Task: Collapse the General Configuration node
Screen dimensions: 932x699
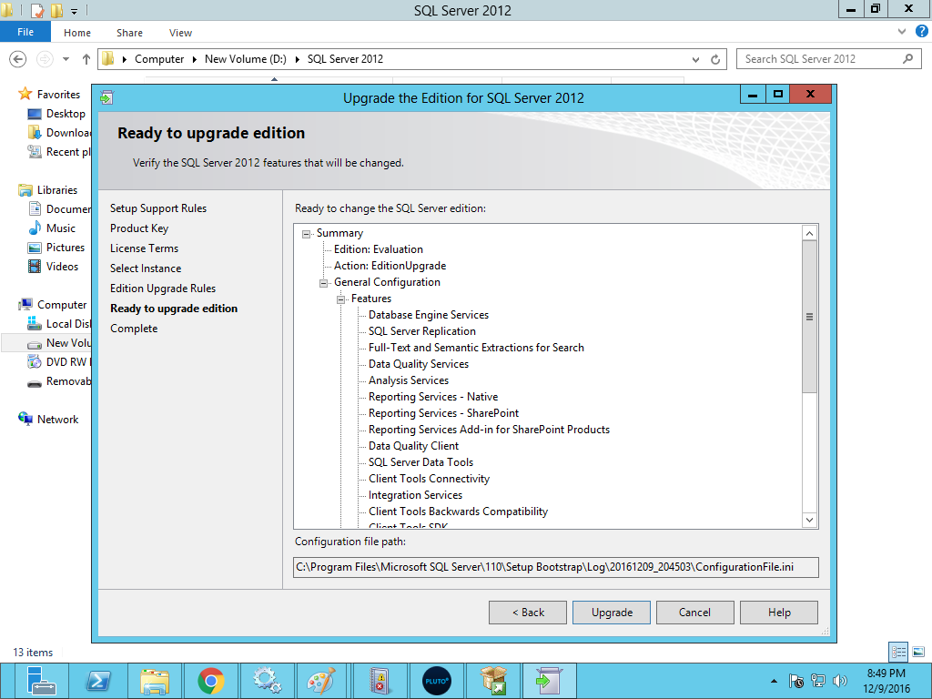Action: click(x=323, y=283)
